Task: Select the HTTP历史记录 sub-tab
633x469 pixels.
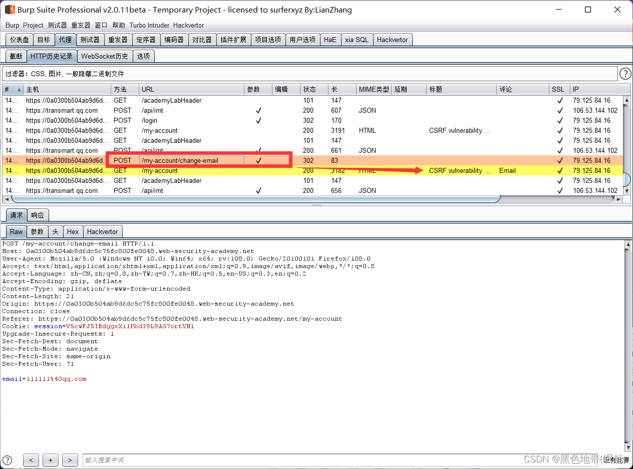Action: pyautogui.click(x=52, y=56)
